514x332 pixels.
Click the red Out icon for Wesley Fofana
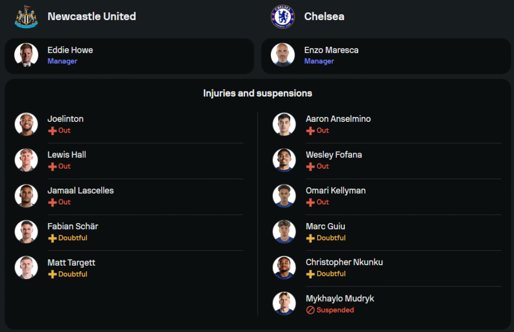pos(310,167)
